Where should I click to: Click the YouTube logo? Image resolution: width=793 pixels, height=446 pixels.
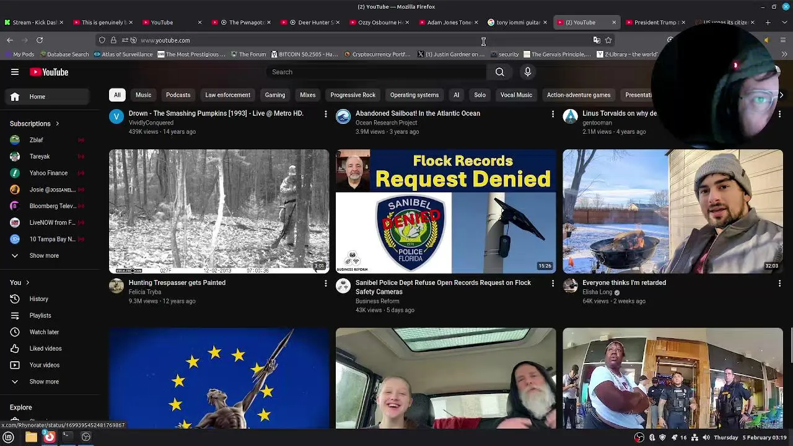coord(49,72)
